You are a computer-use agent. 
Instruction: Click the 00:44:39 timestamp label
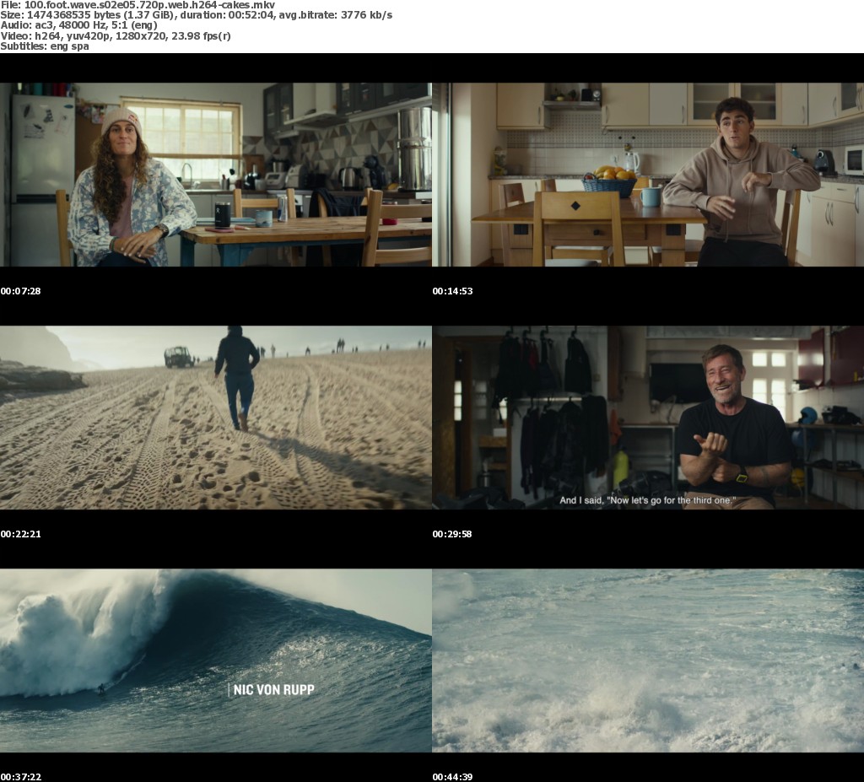click(x=452, y=777)
